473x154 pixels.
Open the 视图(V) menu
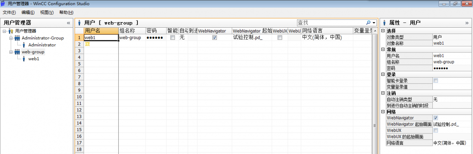[47, 13]
